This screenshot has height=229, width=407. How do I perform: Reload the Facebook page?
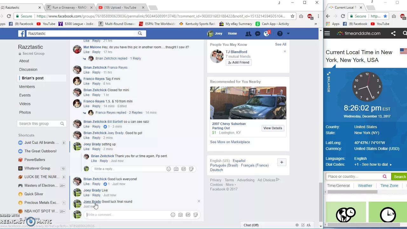pyautogui.click(x=9, y=16)
